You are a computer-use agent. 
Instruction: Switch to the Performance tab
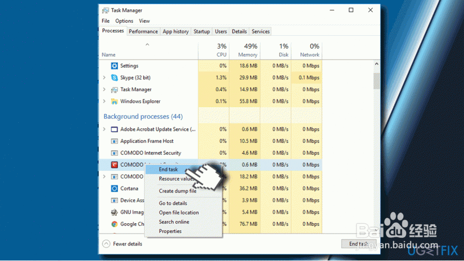pyautogui.click(x=143, y=31)
